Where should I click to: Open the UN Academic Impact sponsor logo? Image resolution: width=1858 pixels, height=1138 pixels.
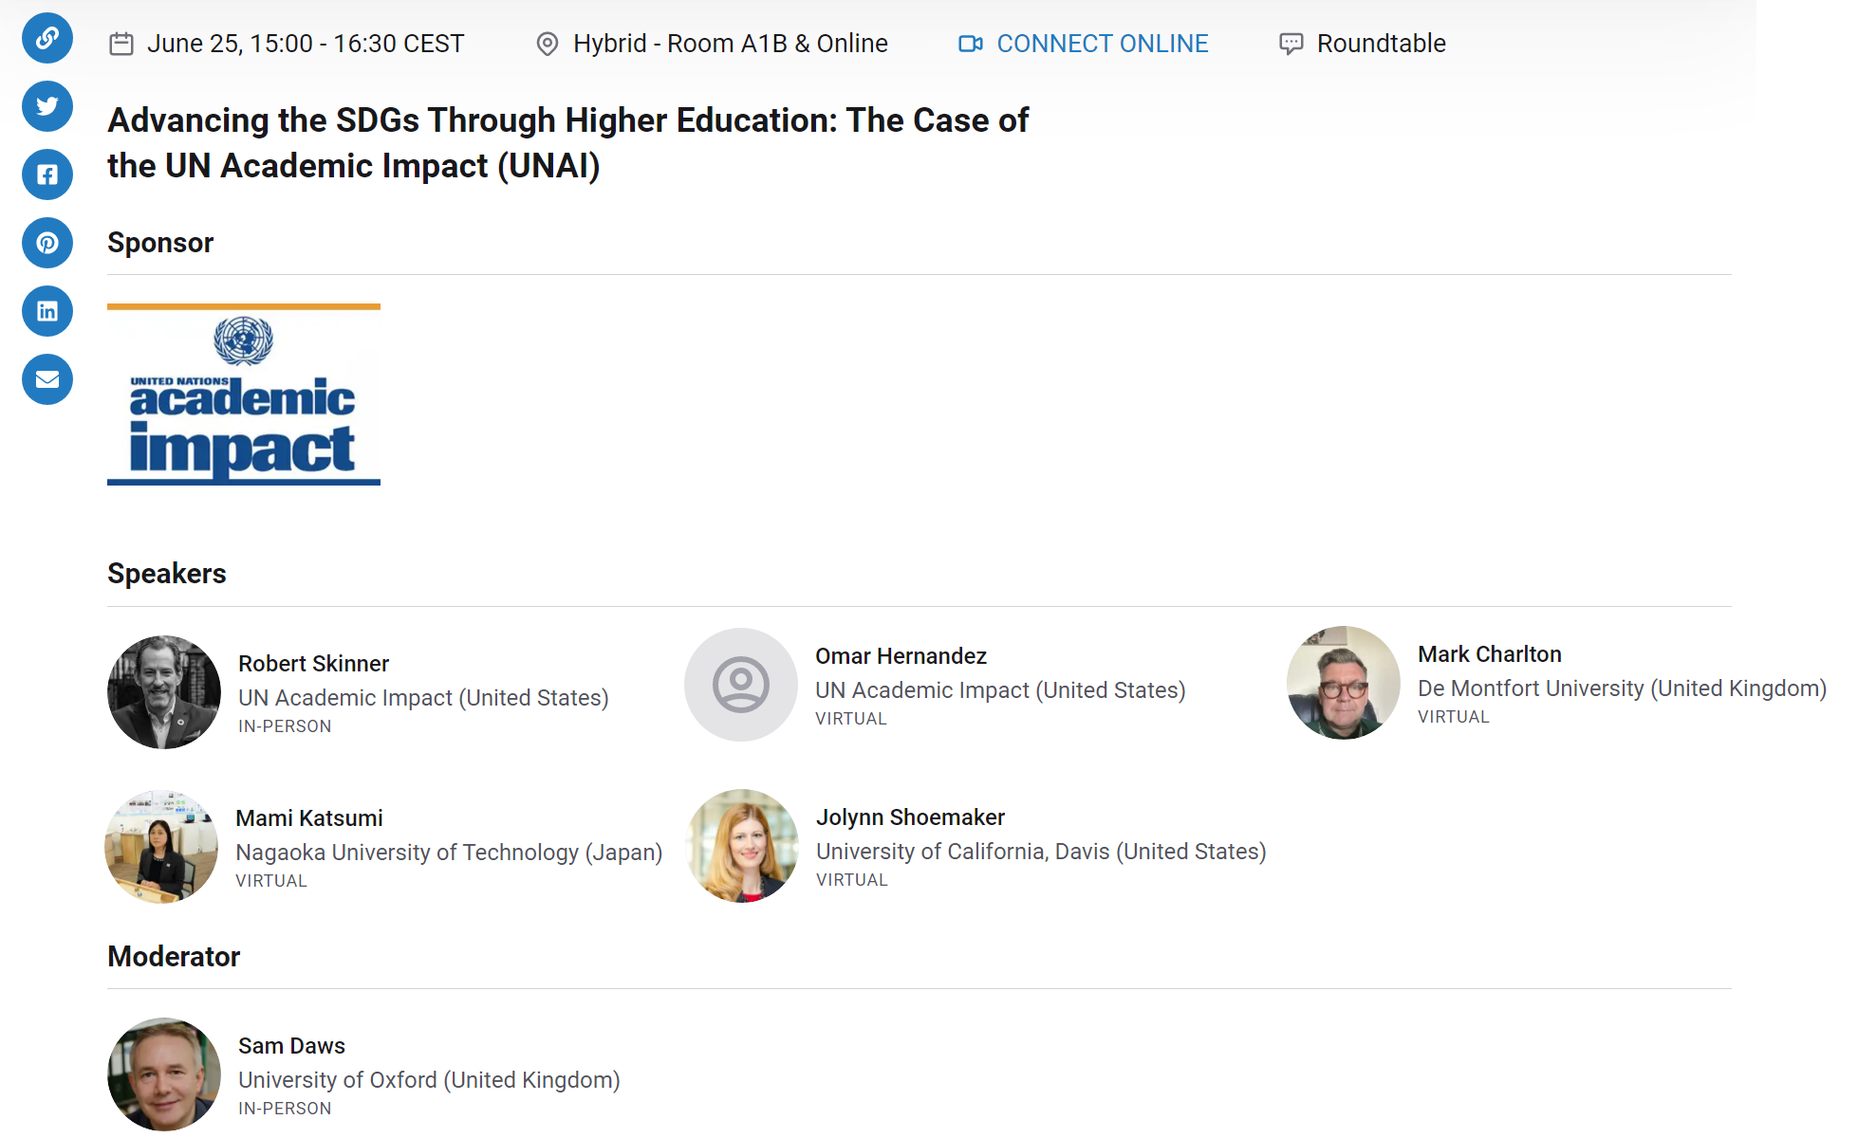coord(244,395)
